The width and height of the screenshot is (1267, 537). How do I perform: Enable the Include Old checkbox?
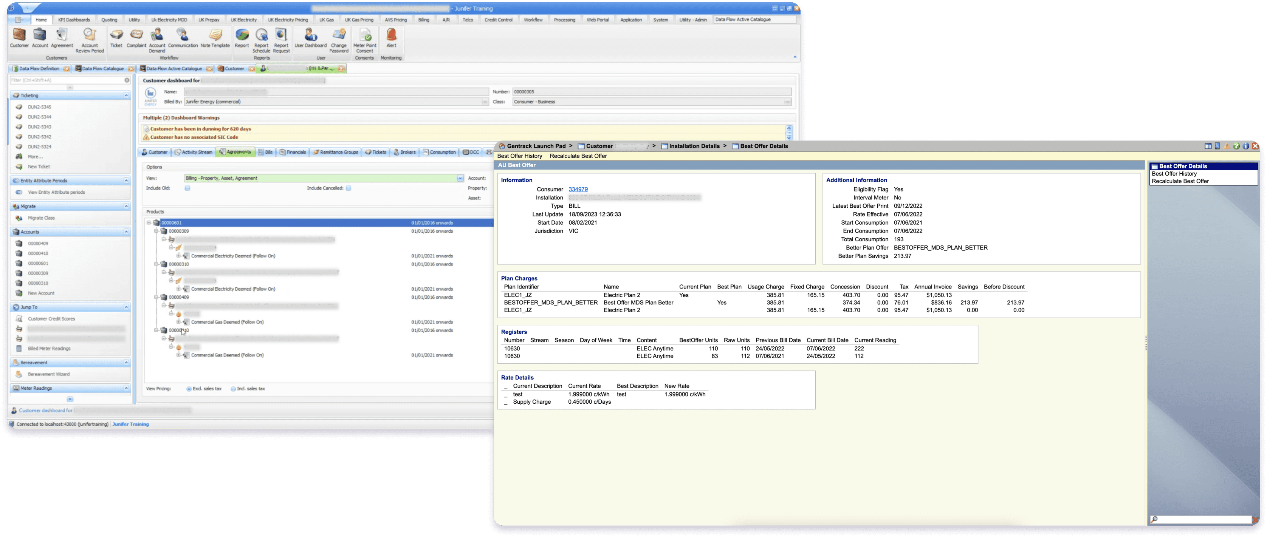click(187, 188)
